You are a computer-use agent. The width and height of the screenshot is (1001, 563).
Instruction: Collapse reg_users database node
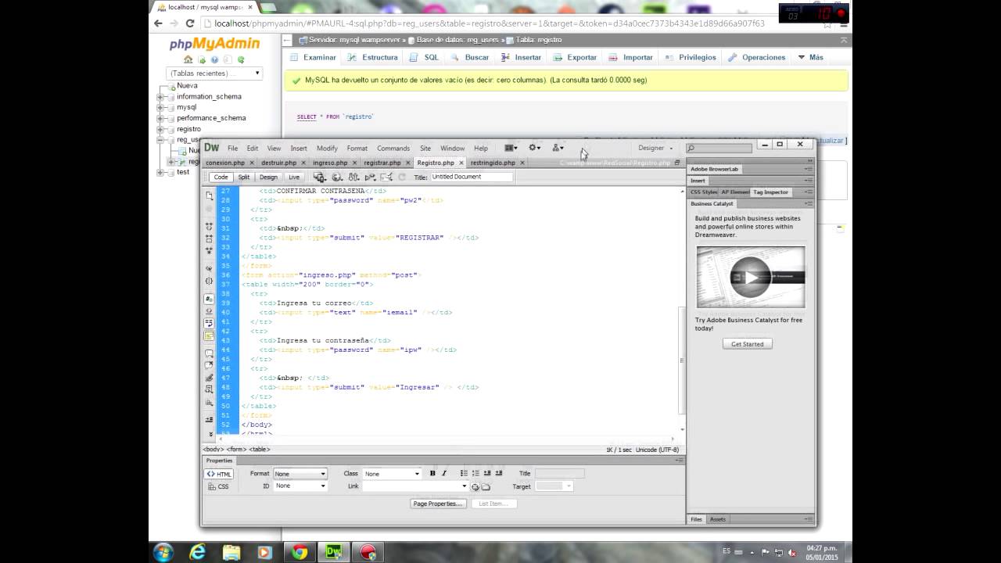click(x=160, y=140)
